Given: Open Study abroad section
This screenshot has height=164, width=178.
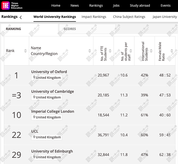Looking at the screenshot, I should click(x=140, y=5).
